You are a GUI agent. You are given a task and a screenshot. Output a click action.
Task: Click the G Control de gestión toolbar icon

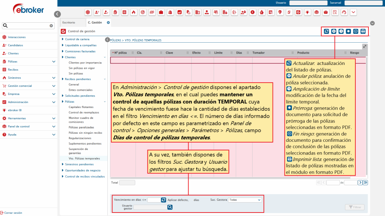(x=298, y=12)
